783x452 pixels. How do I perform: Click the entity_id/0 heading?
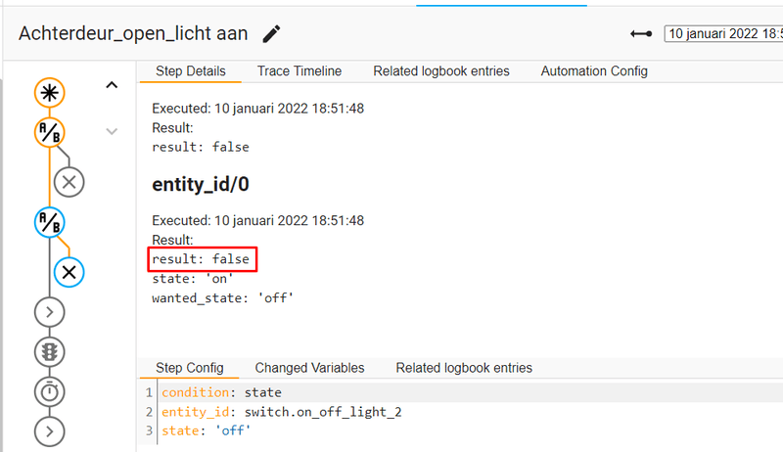point(201,185)
